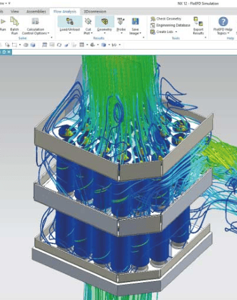This screenshot has height=300, width=237.
Task: Open the Geometry dropdown arrow
Action: (104, 33)
